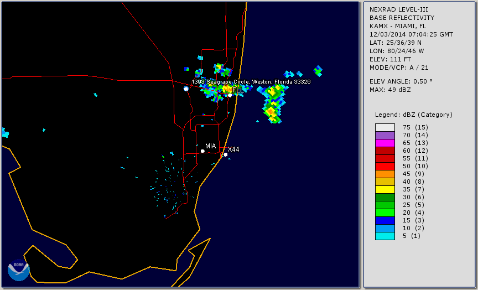Click the 'MODE/VCP: A / 21' text

(x=399, y=68)
